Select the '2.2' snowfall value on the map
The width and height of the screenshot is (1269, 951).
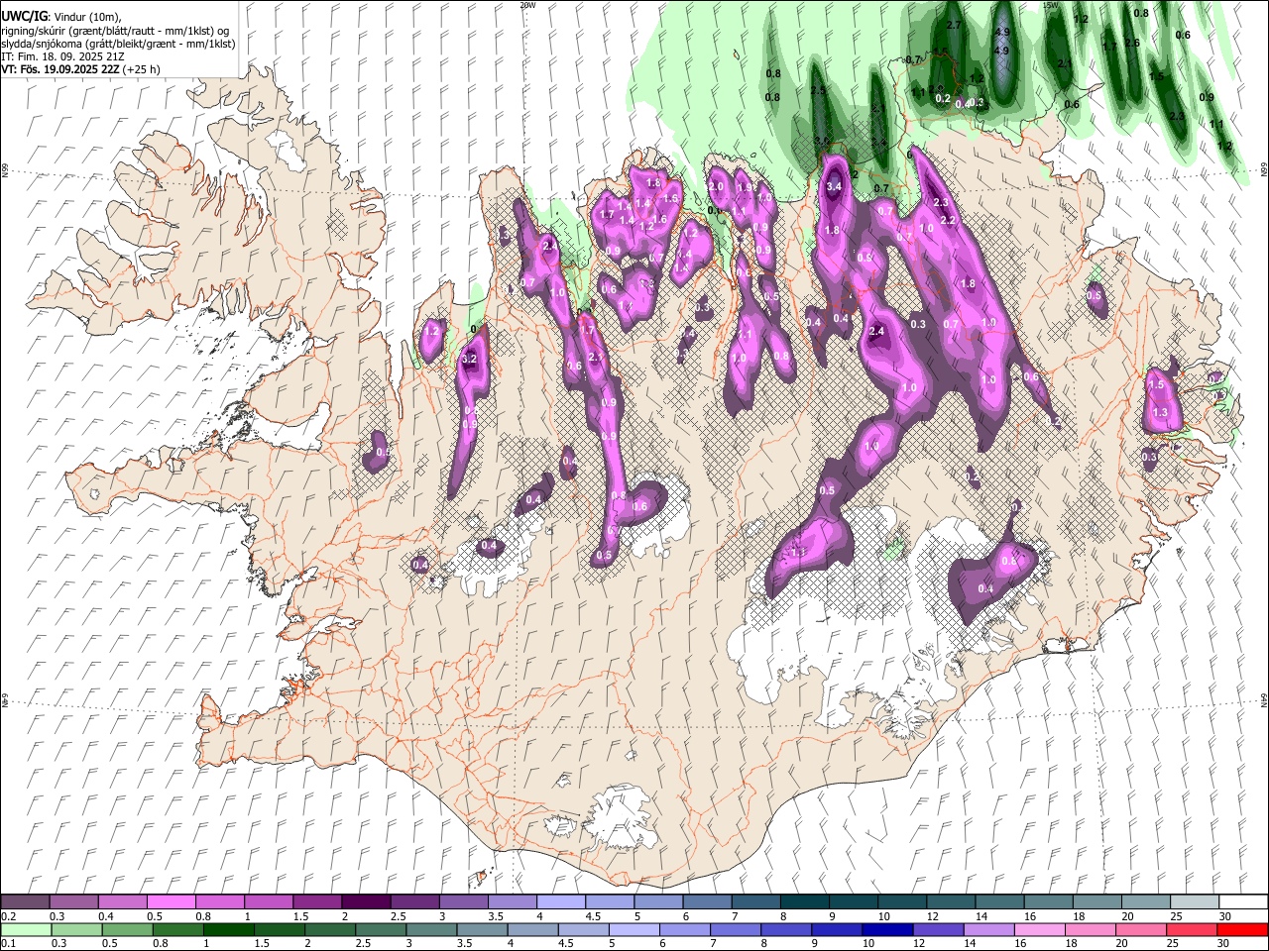click(947, 220)
